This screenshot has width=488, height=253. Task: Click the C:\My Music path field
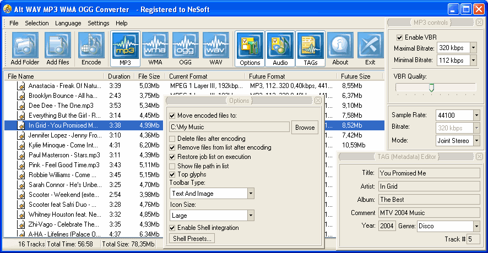[x=229, y=127]
